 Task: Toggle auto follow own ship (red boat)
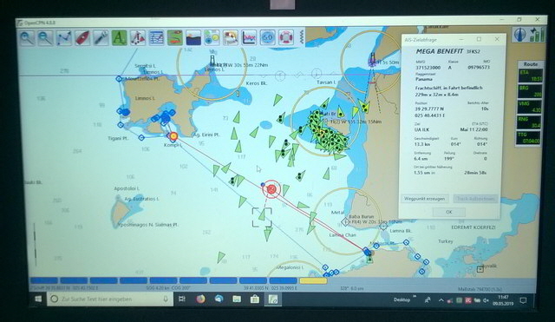point(82,38)
